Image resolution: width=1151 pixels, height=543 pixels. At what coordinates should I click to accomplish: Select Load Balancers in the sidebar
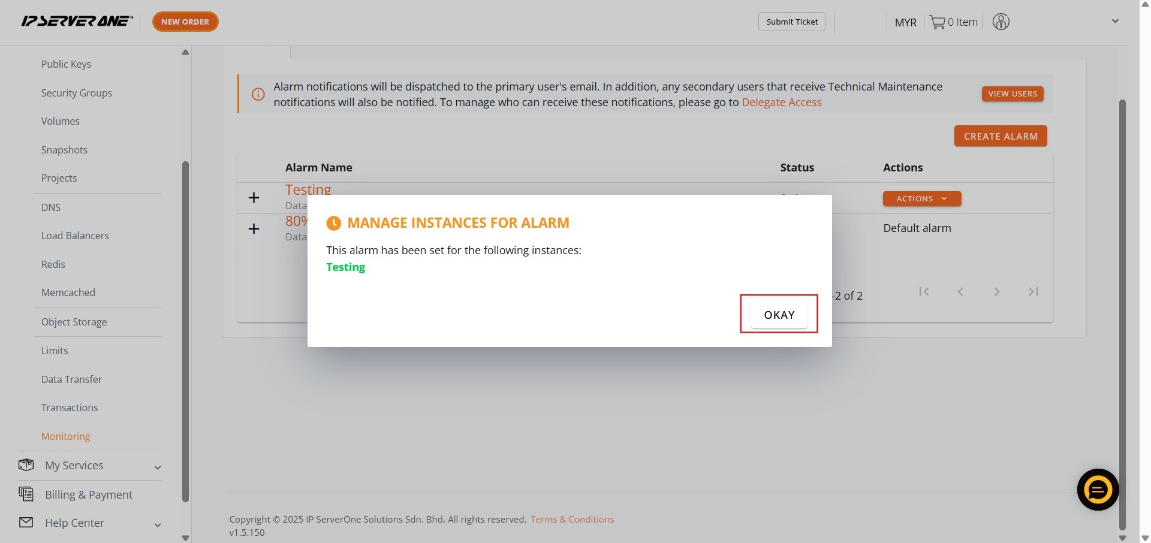pos(75,236)
